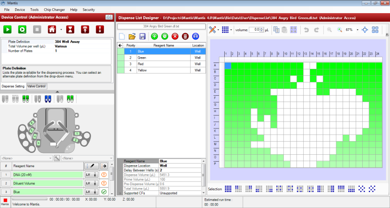Select the Red reagent row

click(161, 64)
